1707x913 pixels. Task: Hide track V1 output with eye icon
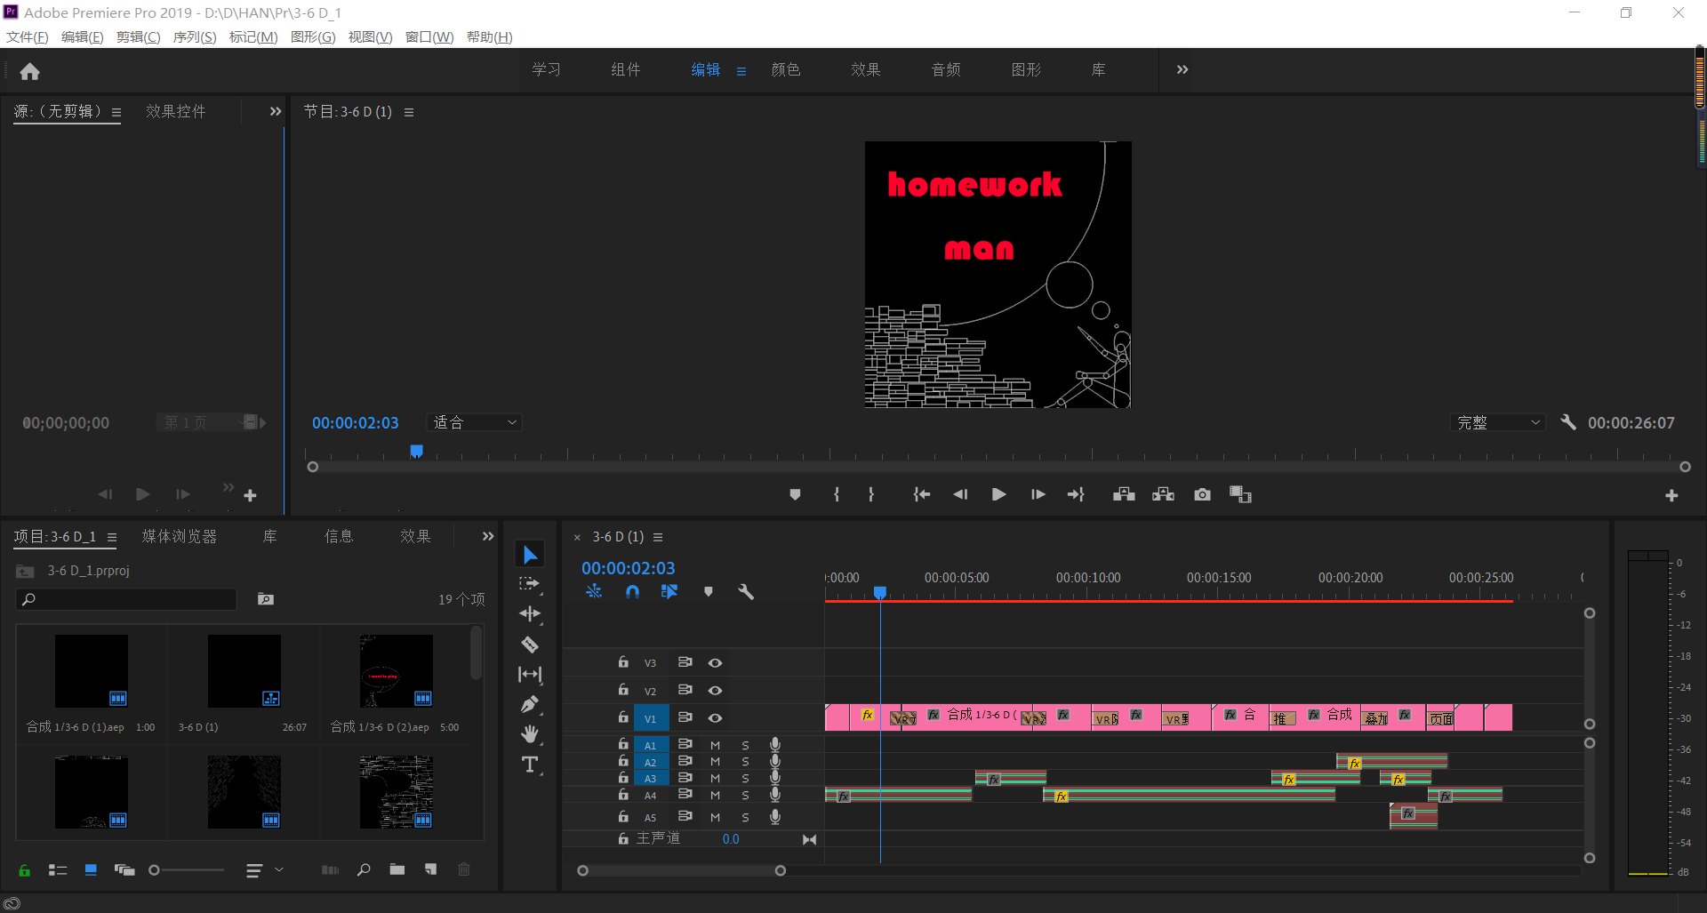point(715,718)
